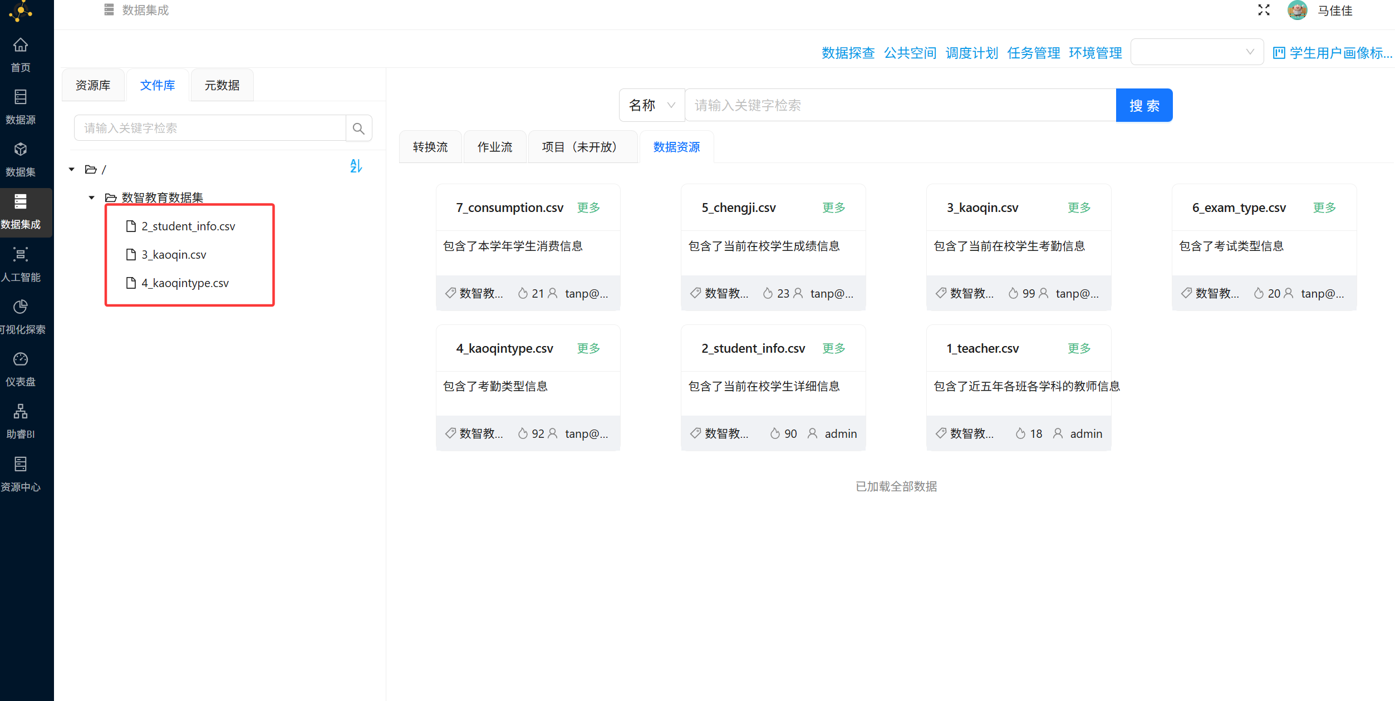The width and height of the screenshot is (1395, 701).
Task: Open the 5_chengji.csv card title
Action: click(x=738, y=208)
